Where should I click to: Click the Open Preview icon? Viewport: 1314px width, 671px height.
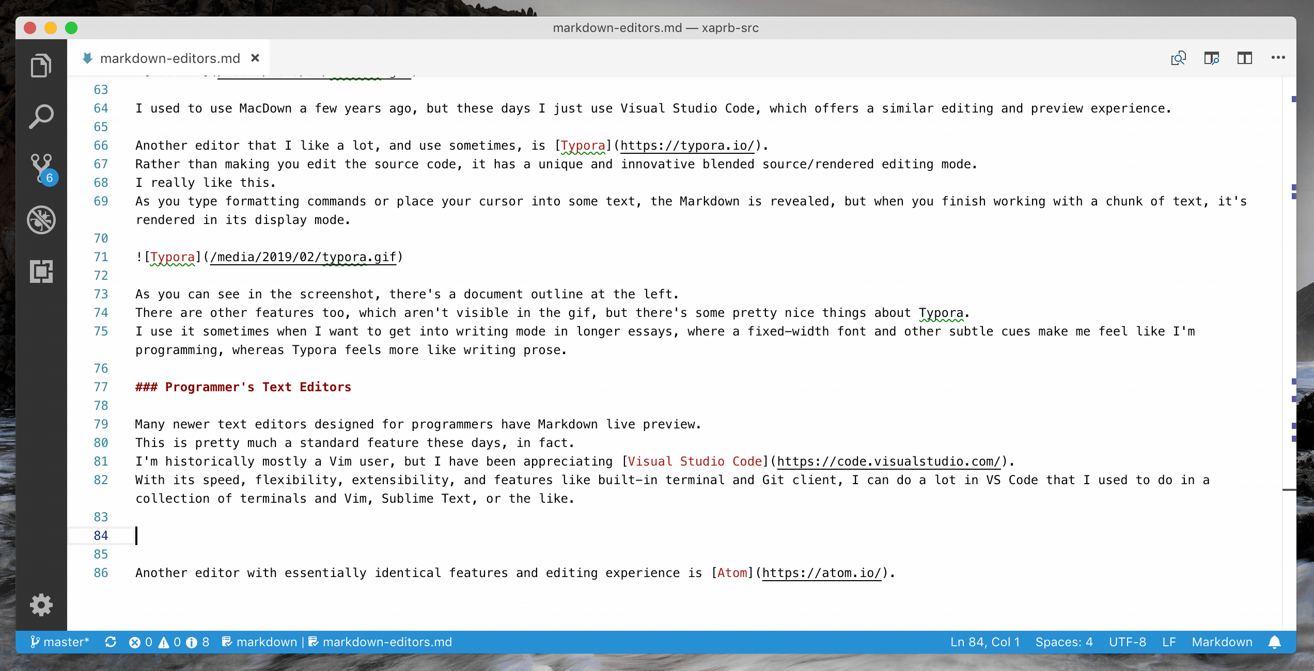click(1178, 58)
